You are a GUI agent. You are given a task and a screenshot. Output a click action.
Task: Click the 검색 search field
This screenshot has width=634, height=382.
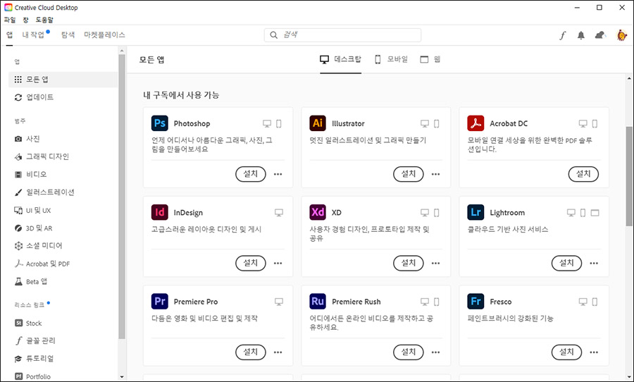pos(342,35)
